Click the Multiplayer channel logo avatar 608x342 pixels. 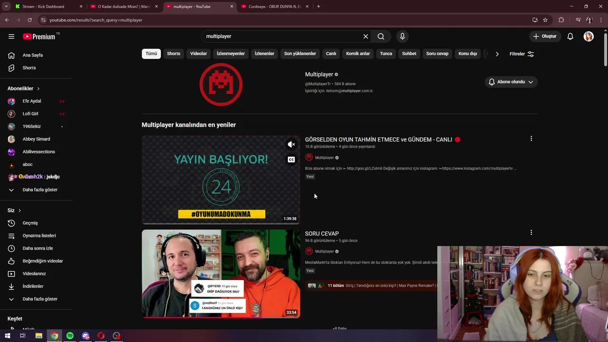(x=221, y=85)
